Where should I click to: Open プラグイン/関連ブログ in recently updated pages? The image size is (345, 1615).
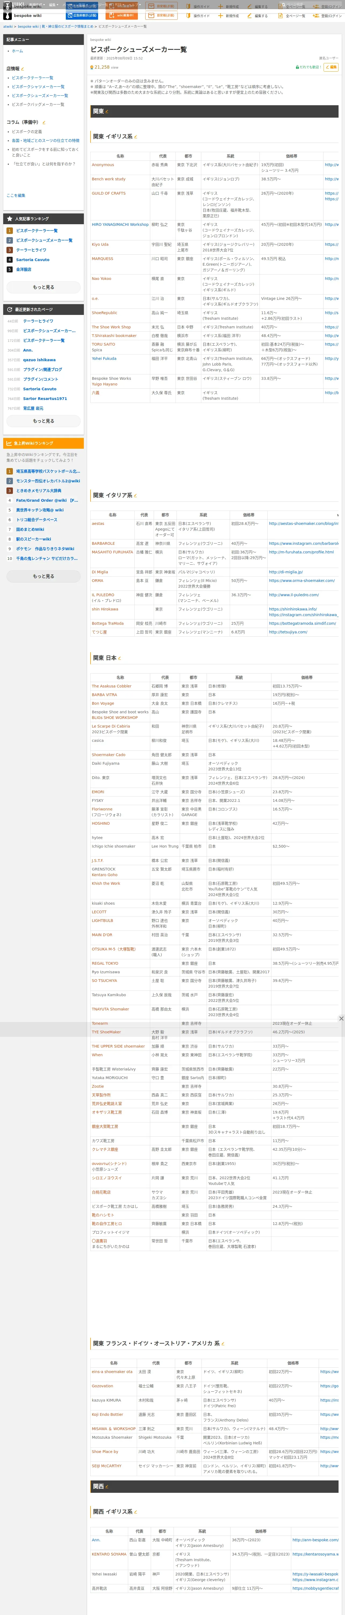coord(42,369)
